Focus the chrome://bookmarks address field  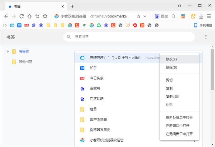tap(108, 16)
